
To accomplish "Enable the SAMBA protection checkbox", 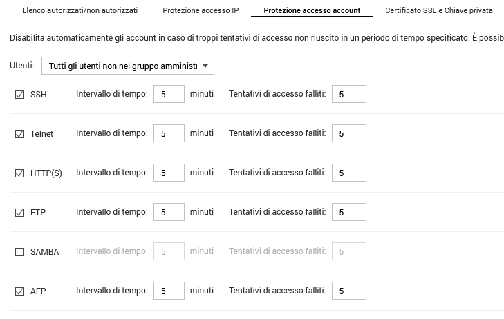I will (19, 252).
